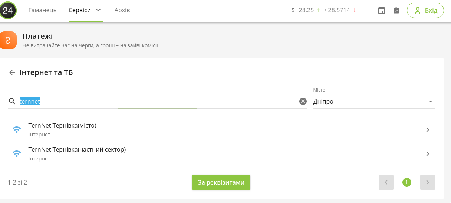Select page 1 in pagination

(x=407, y=182)
